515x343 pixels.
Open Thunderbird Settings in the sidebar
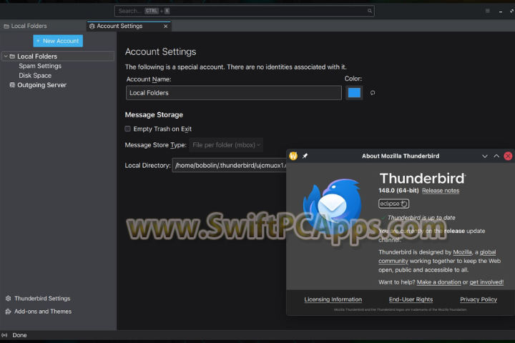click(42, 299)
